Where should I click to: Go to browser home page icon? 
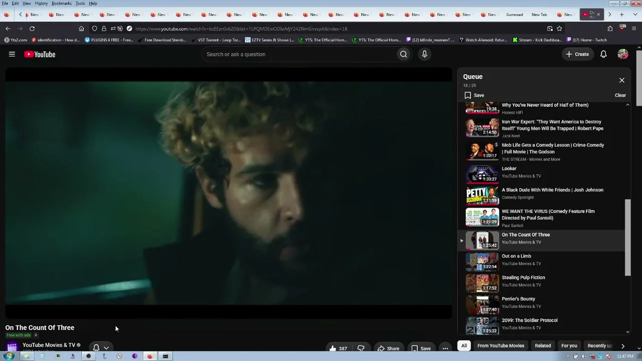click(81, 29)
